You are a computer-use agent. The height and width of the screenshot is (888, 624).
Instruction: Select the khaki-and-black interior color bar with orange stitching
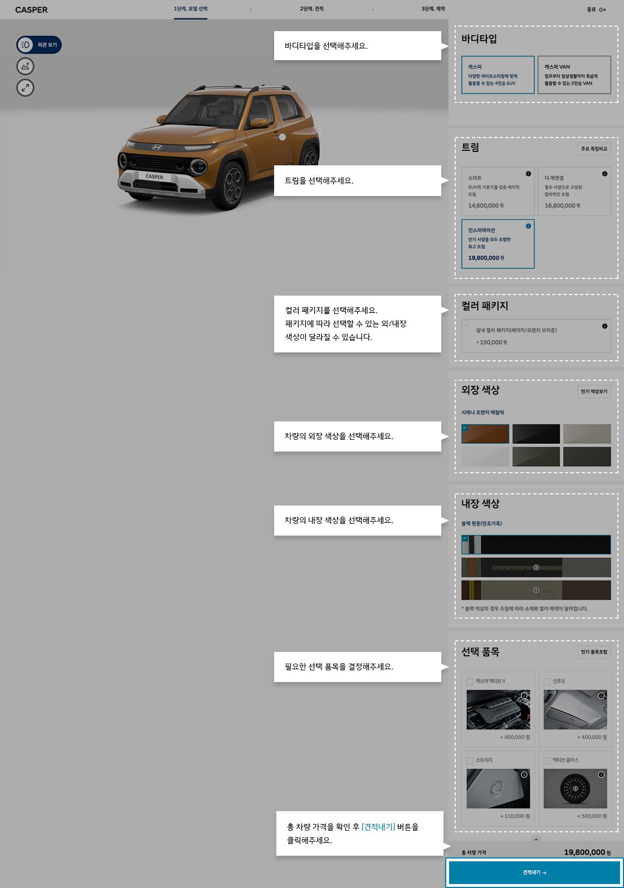tap(536, 567)
